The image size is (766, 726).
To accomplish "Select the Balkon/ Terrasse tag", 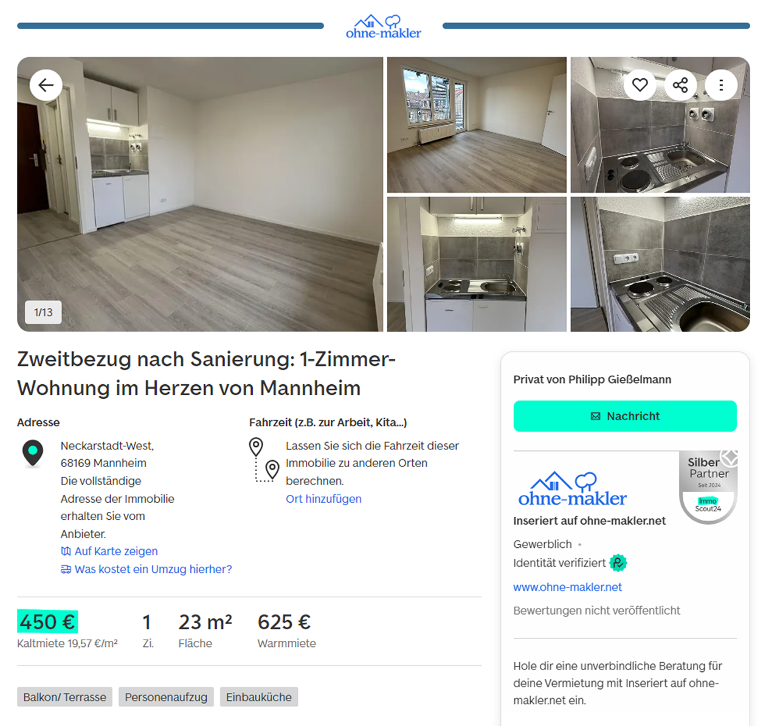I will click(x=64, y=697).
